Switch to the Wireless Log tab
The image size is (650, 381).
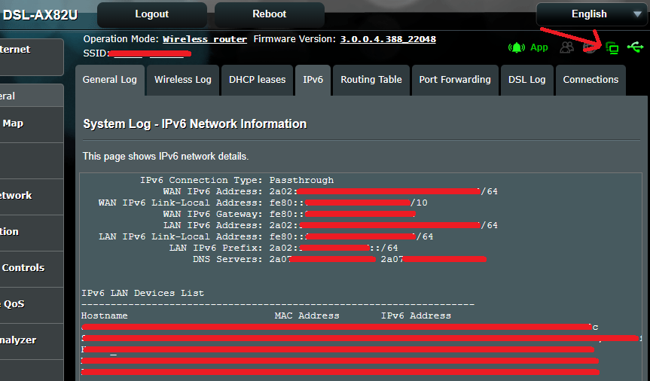(183, 80)
